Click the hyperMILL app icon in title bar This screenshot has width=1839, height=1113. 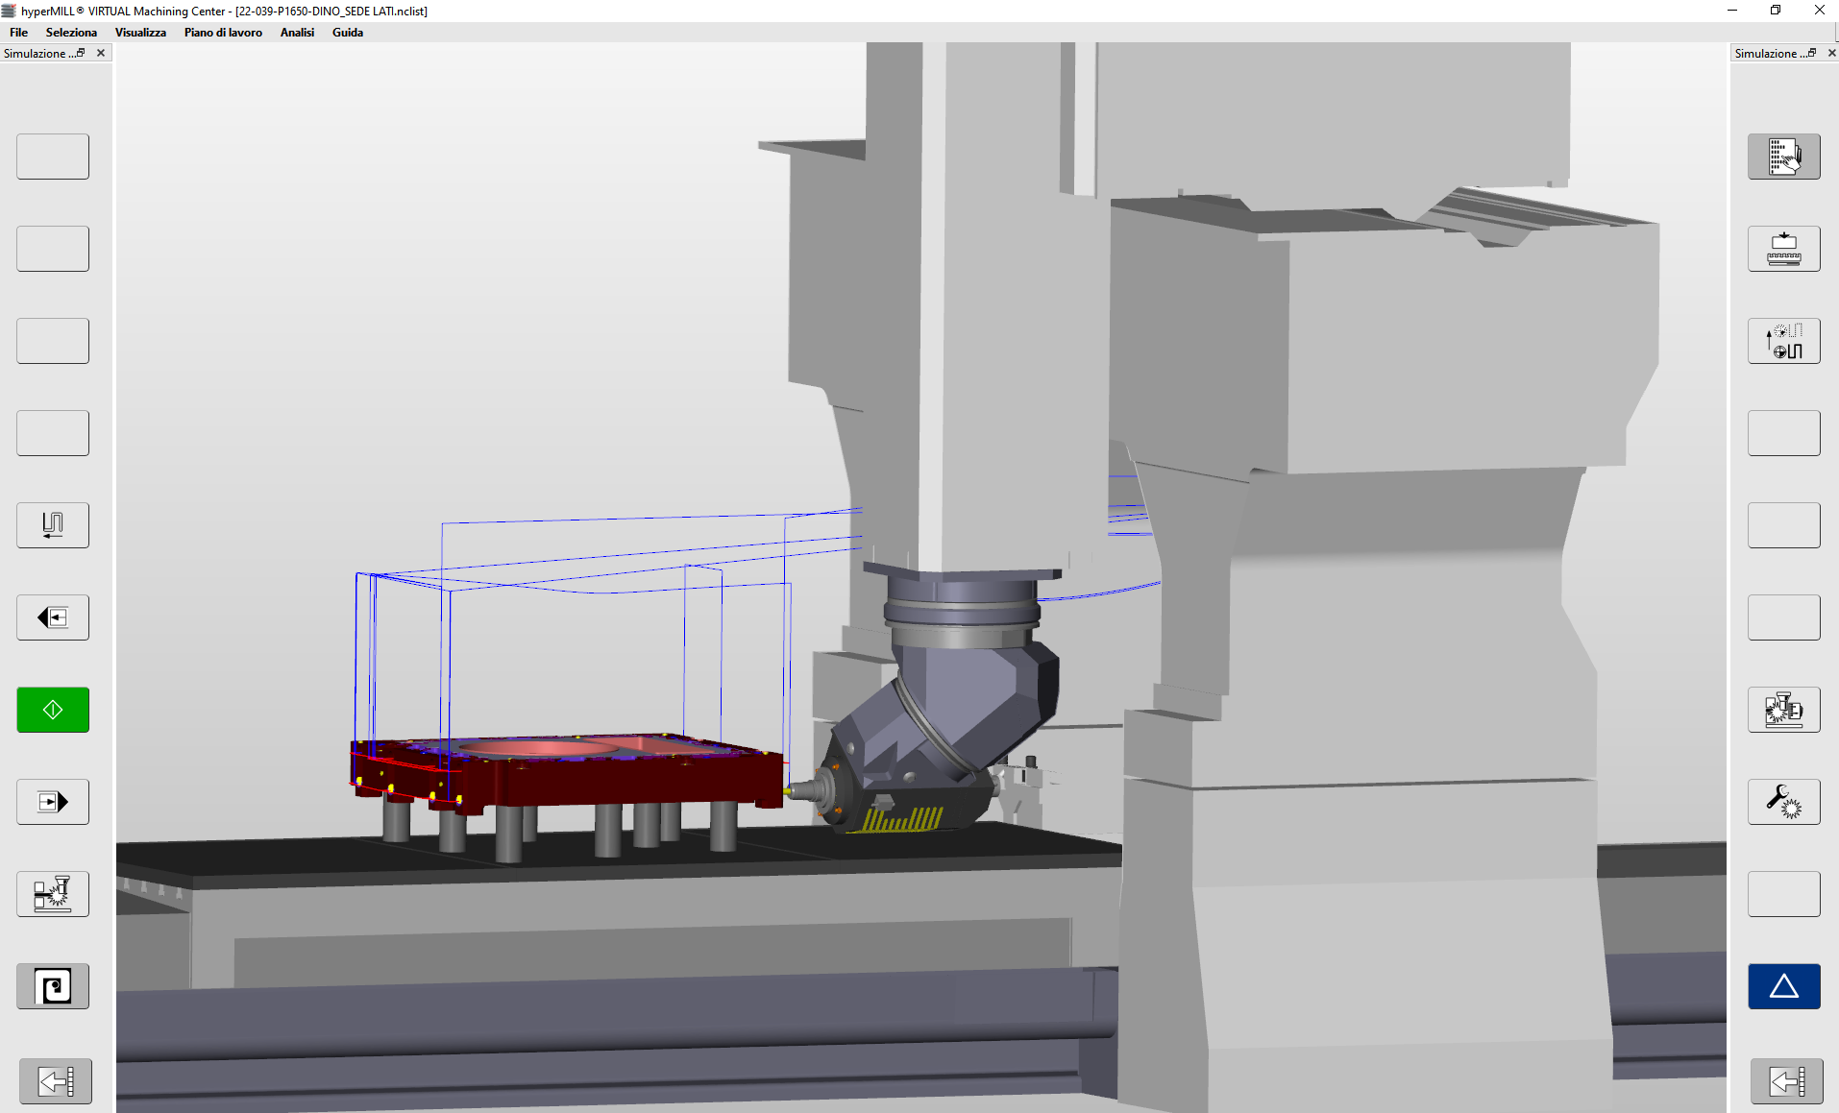click(10, 11)
